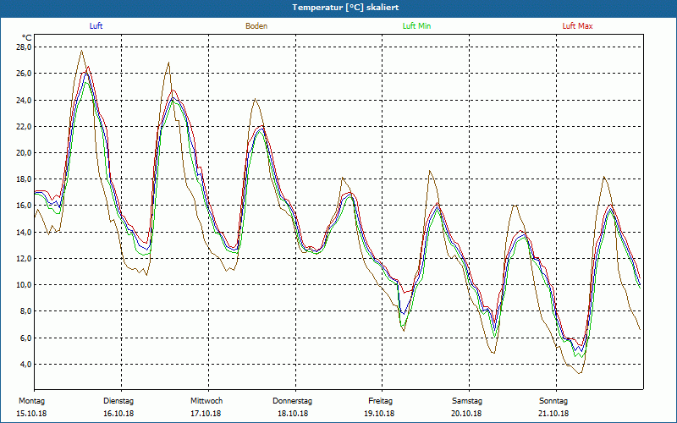Click the 10,0 y-axis value
The width and height of the screenshot is (677, 423).
click(25, 285)
